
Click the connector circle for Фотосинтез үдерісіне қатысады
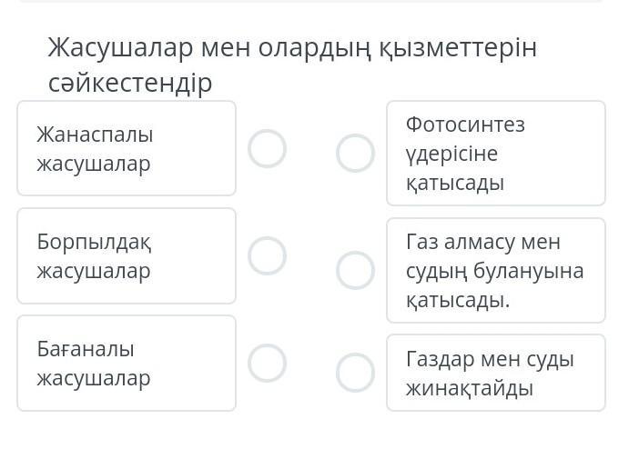355,153
